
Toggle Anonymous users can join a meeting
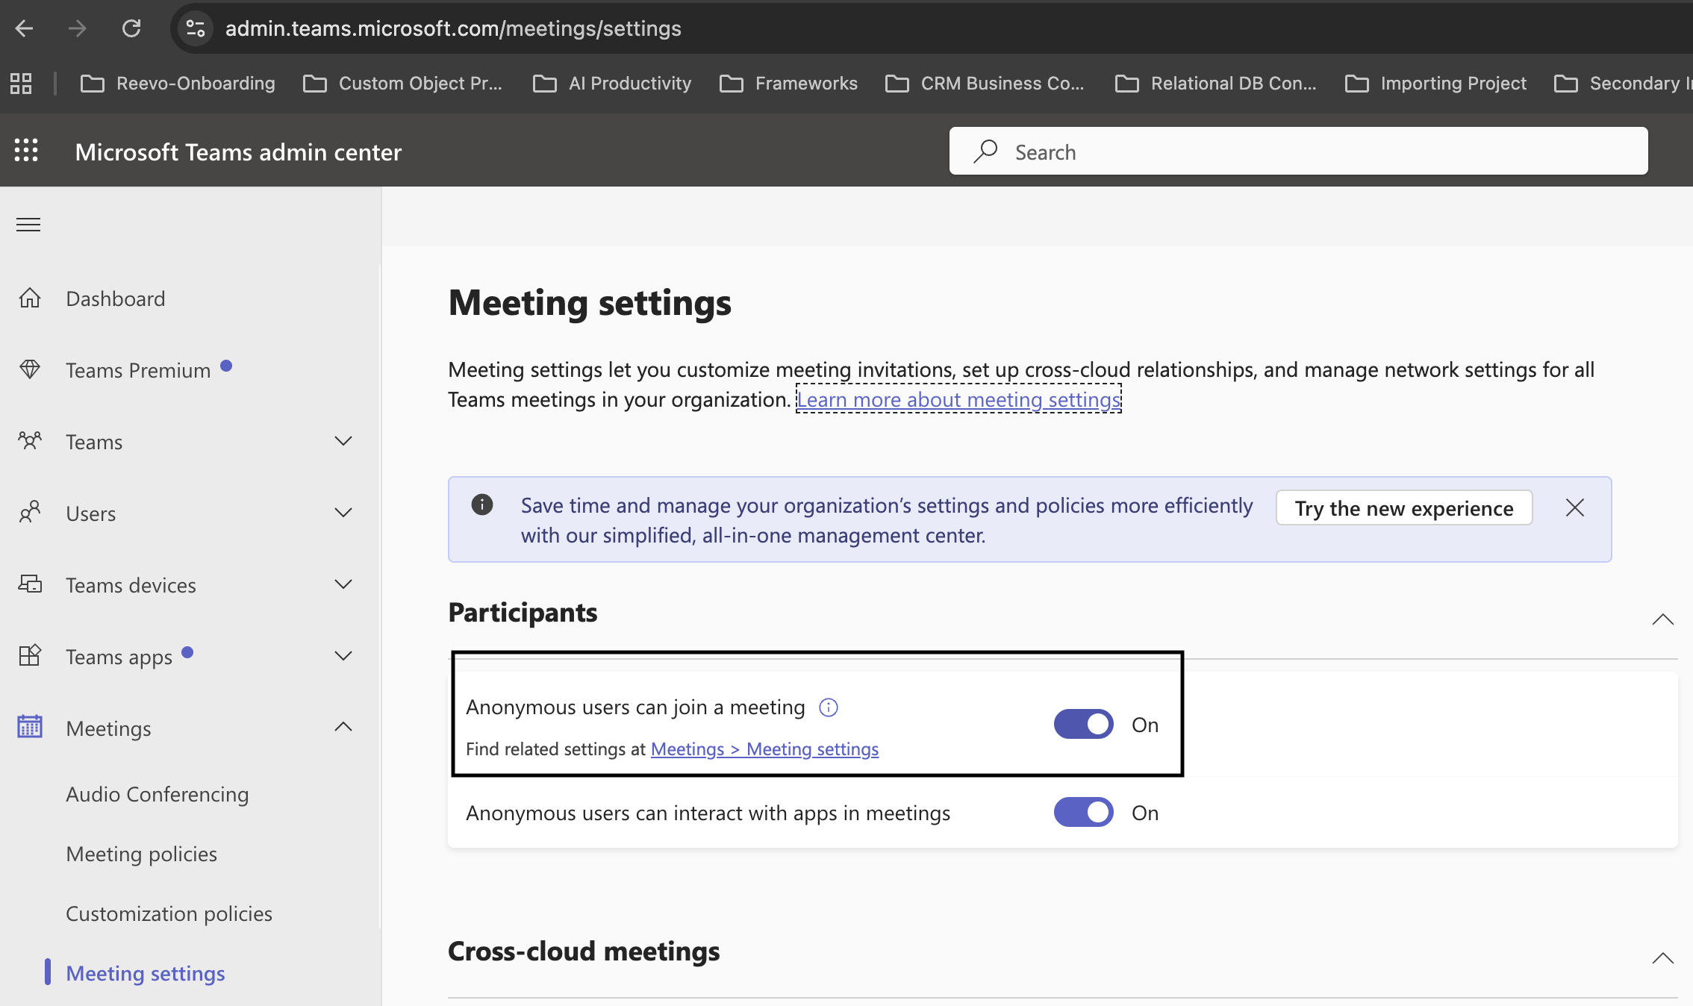tap(1083, 724)
